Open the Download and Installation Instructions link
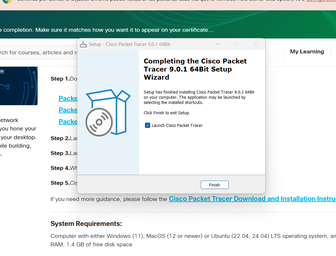Screen dimensions: 336x256 pyautogui.click(x=252, y=199)
